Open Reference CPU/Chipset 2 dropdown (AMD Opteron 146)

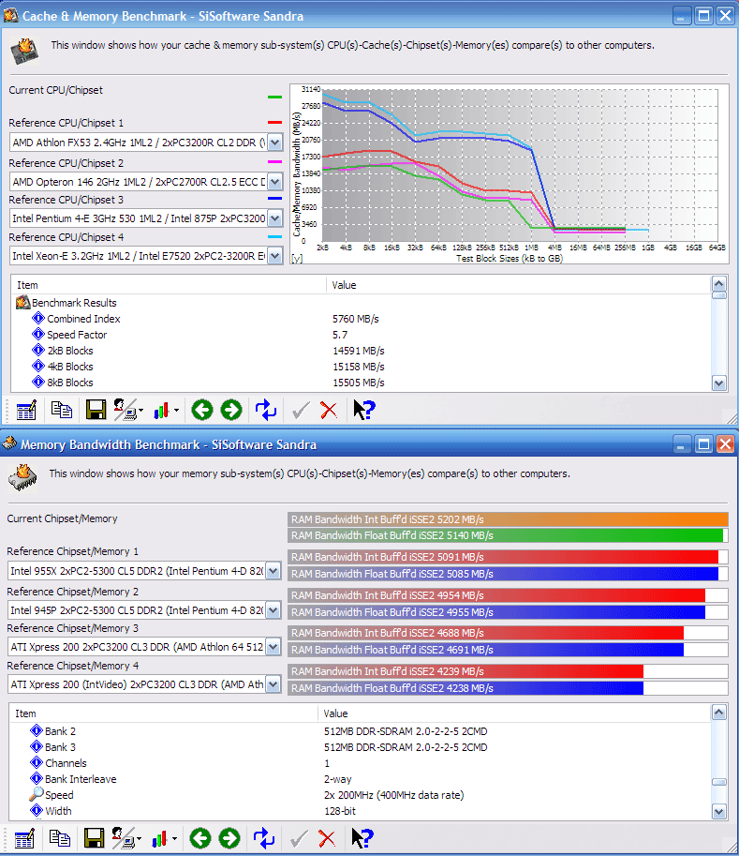tap(274, 182)
